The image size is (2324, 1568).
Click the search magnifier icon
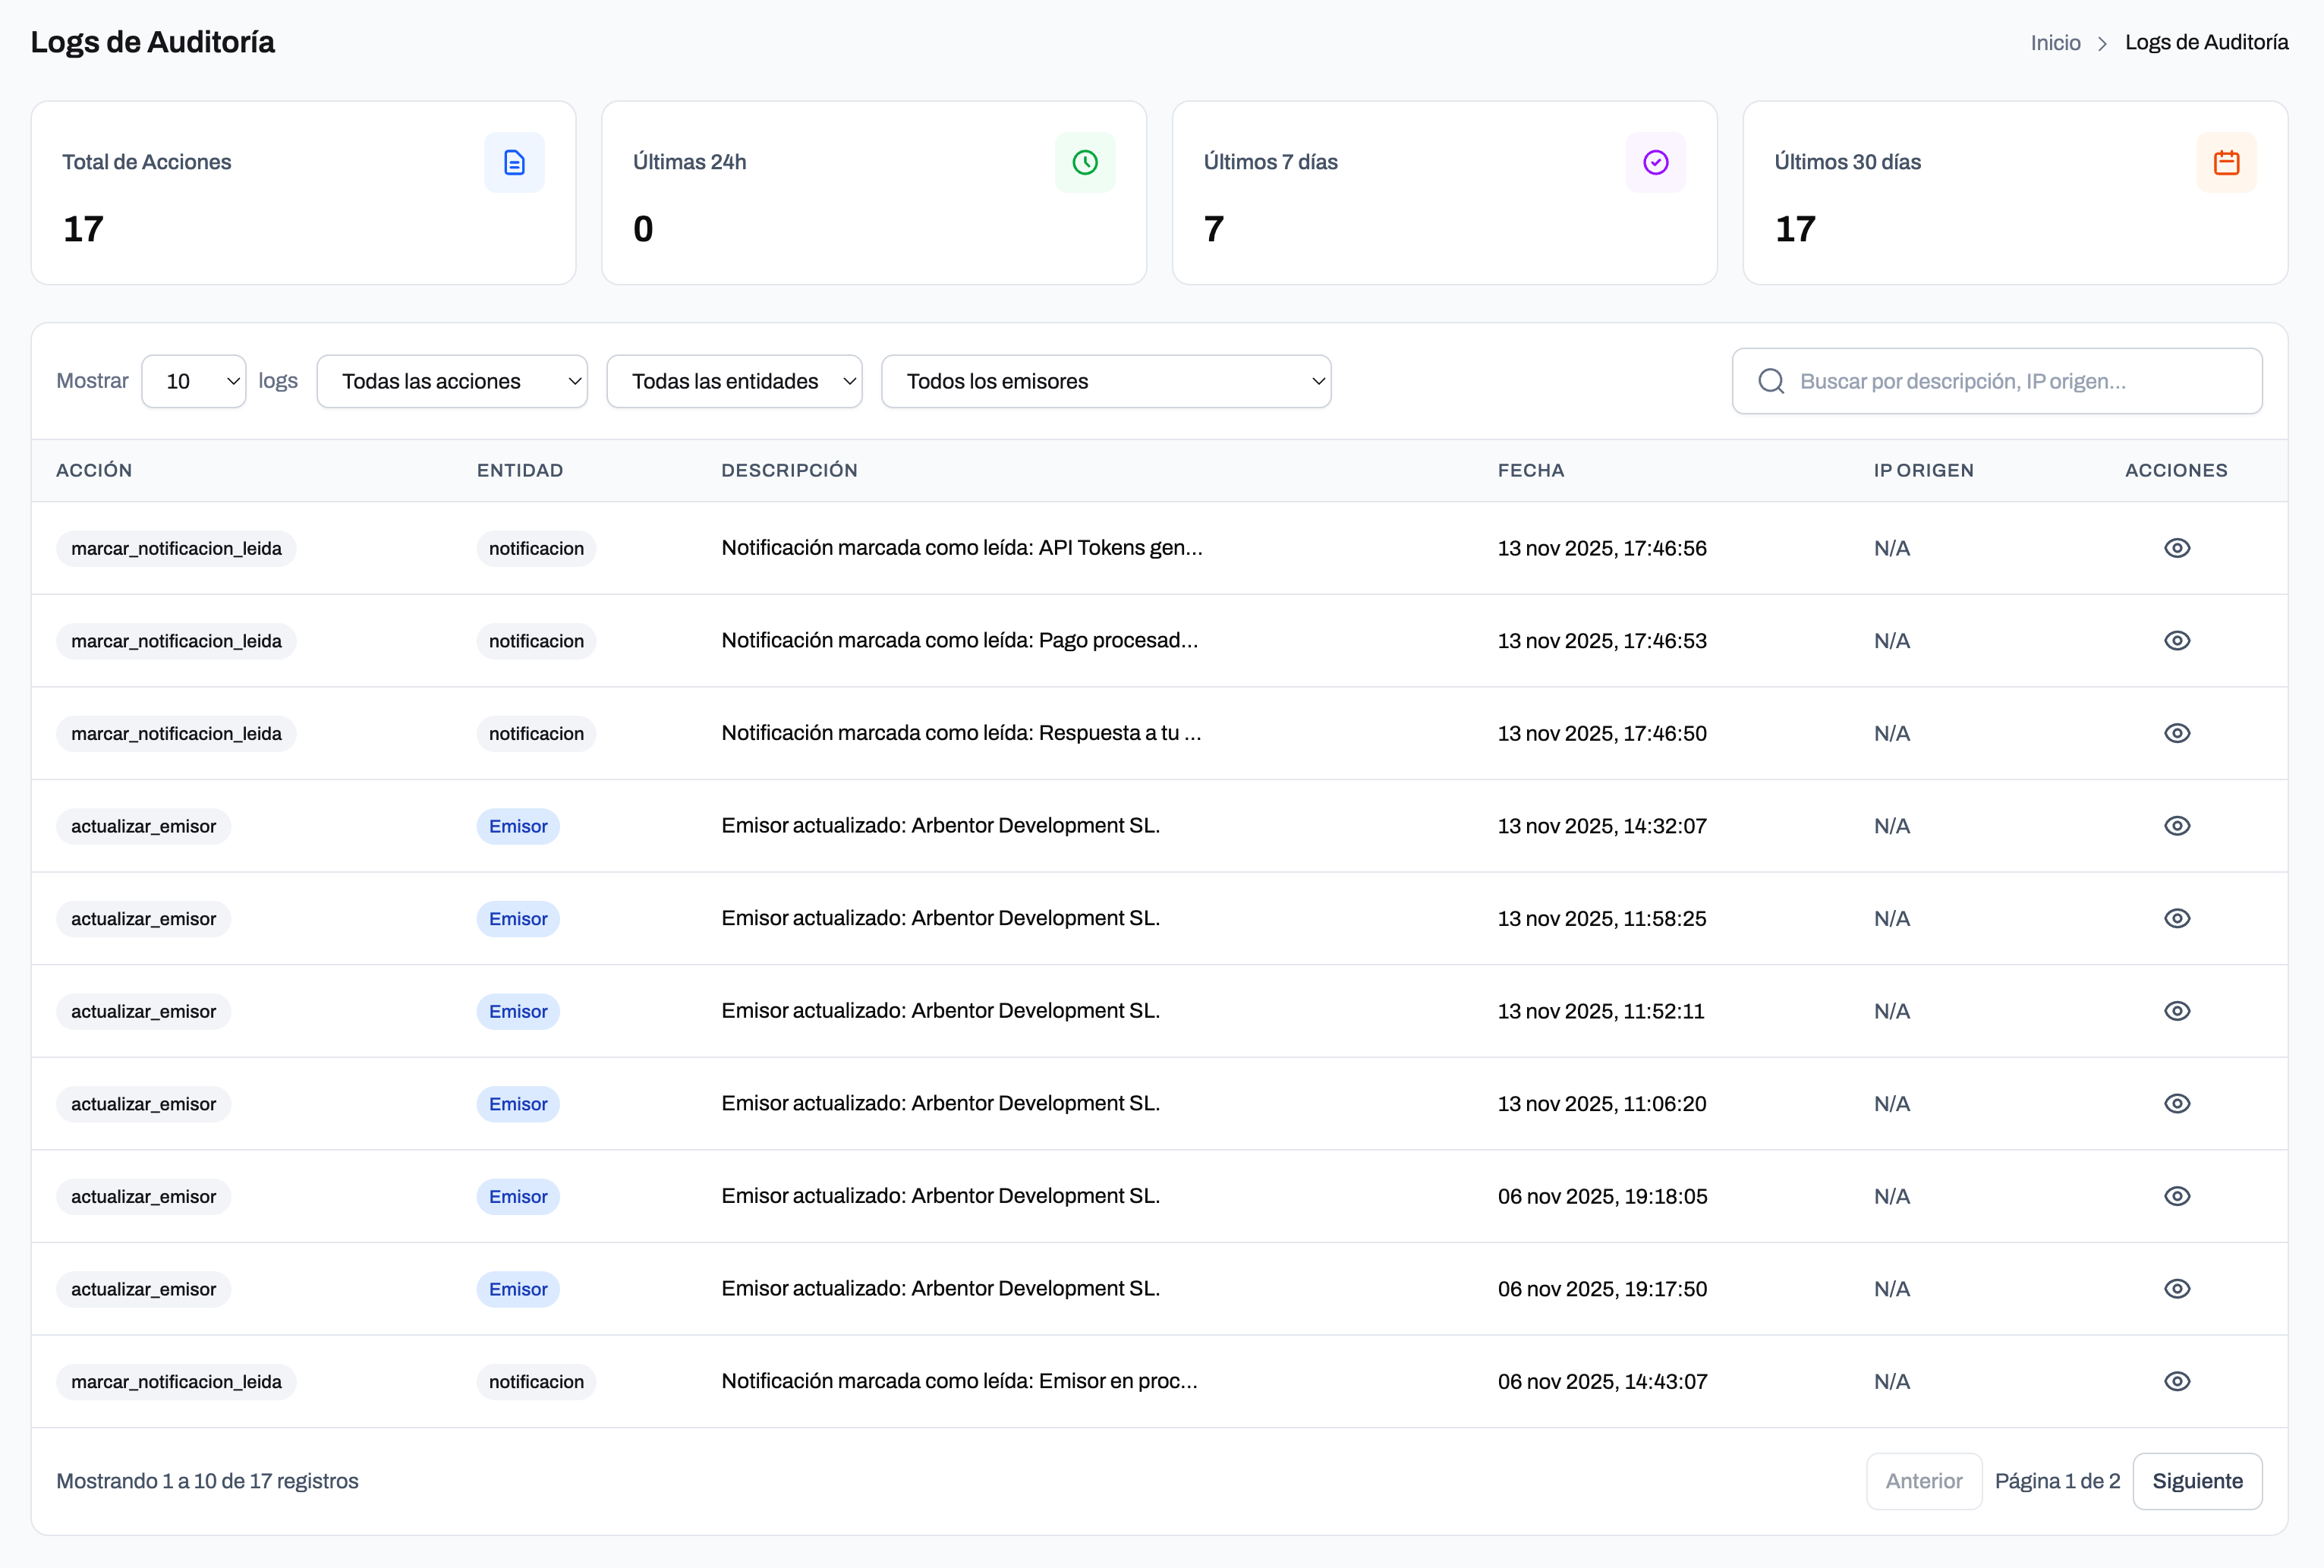(x=1771, y=381)
